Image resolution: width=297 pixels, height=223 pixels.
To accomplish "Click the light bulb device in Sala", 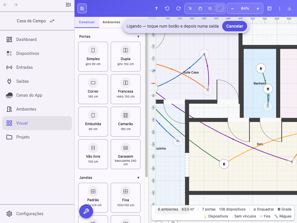I will click(224, 164).
